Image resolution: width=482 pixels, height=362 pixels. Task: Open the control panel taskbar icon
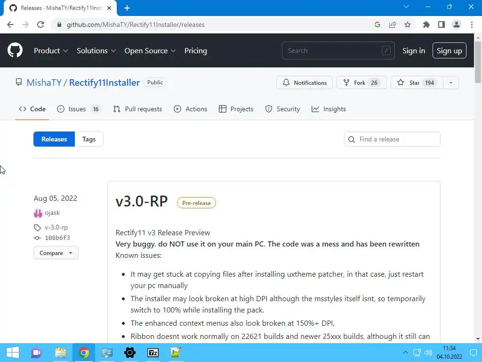[107, 353]
